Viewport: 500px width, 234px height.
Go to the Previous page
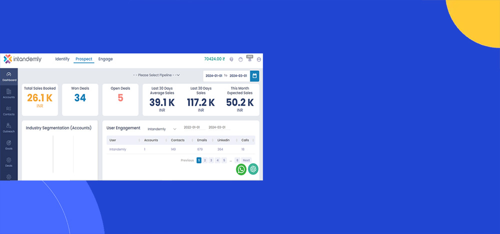[187, 160]
